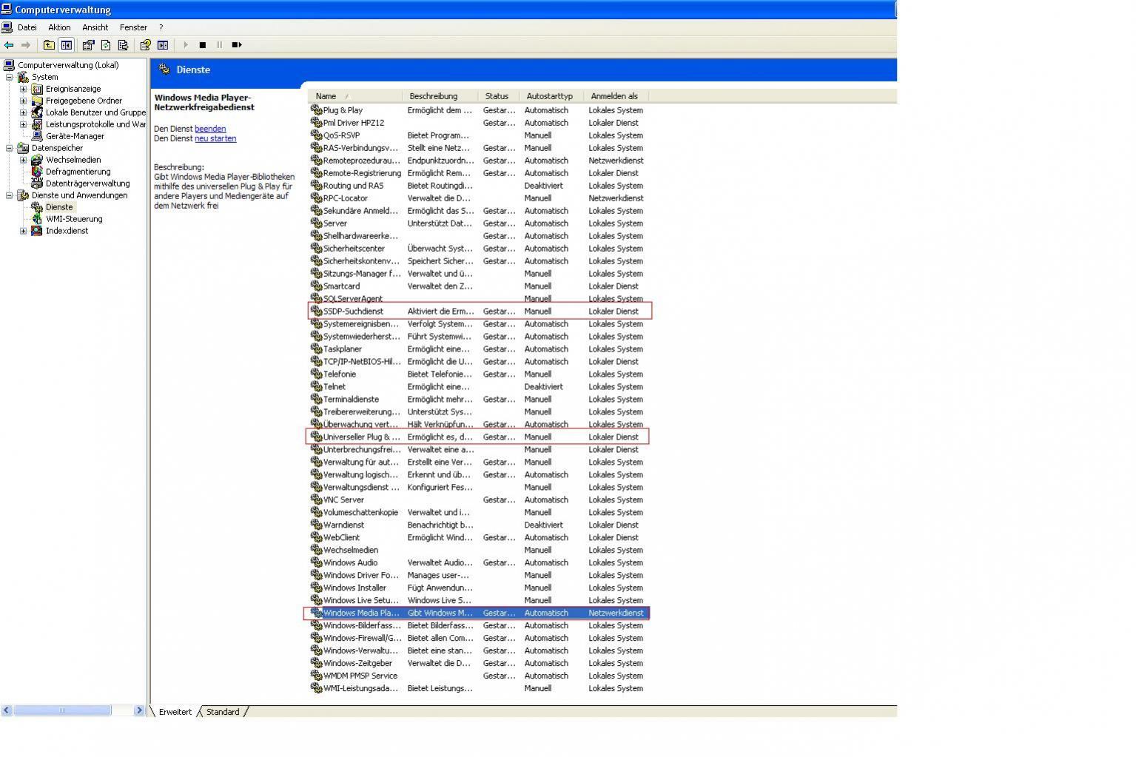Open the Aktion menu
Screen dimensions: 1136x757
[x=59, y=27]
